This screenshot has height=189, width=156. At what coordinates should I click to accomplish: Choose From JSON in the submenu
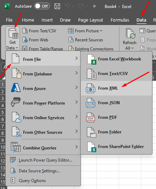(117, 103)
